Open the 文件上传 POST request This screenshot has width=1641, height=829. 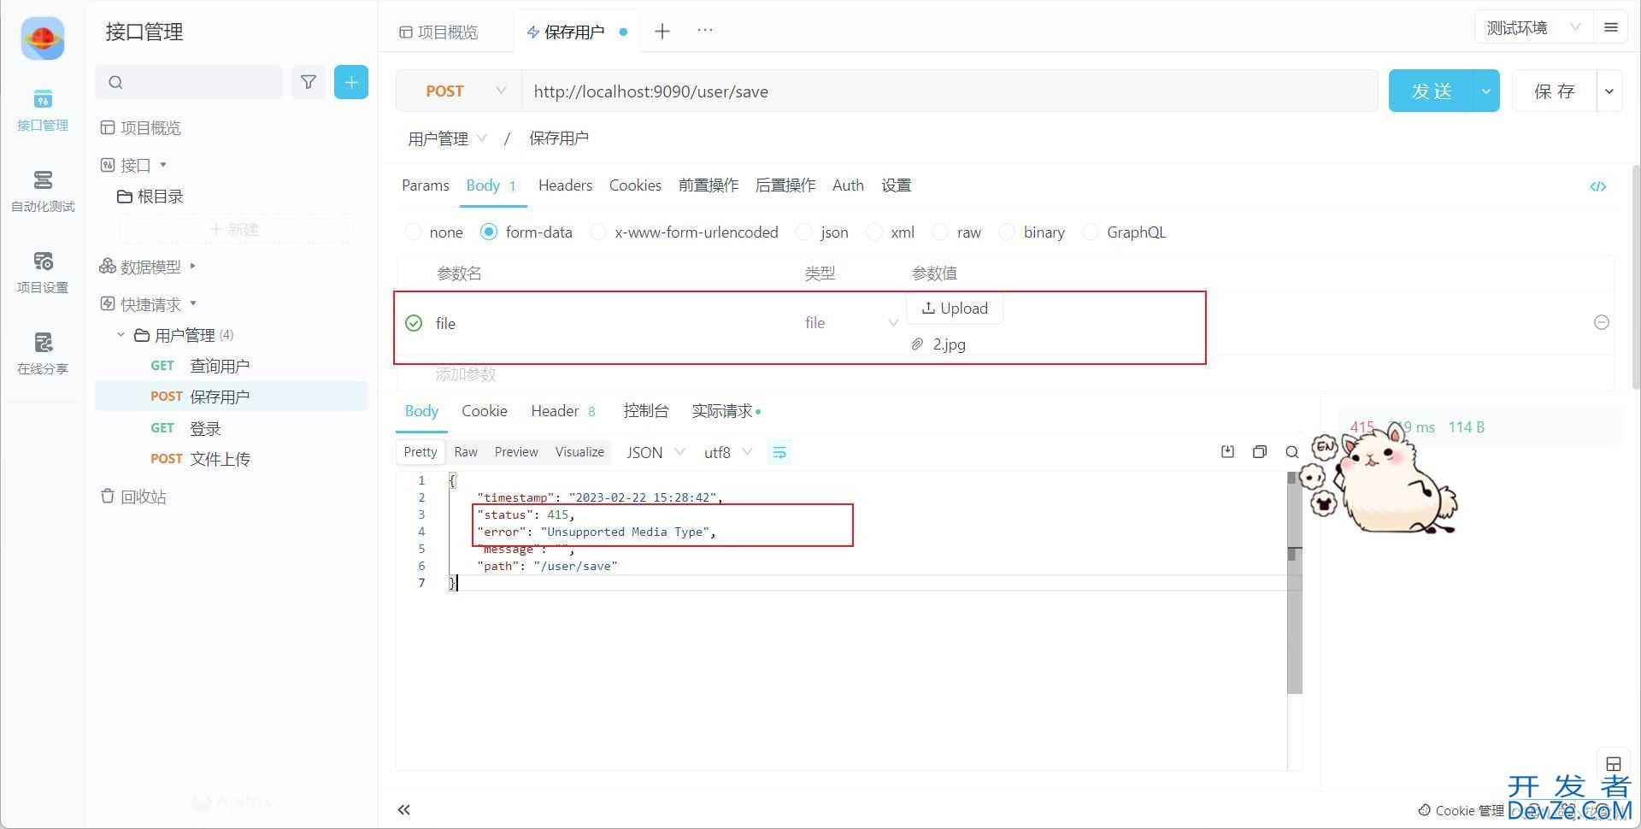[220, 459]
